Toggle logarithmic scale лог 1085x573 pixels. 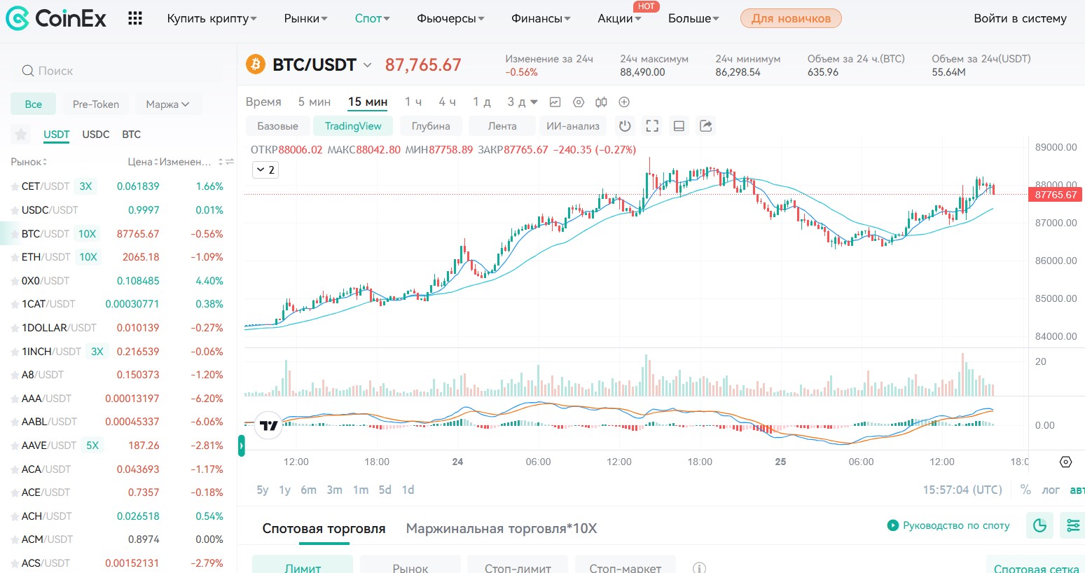click(x=1051, y=490)
